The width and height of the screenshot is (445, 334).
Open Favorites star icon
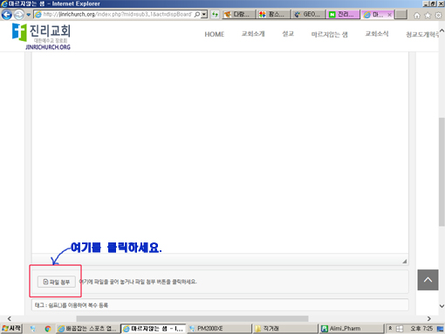[x=428, y=16]
